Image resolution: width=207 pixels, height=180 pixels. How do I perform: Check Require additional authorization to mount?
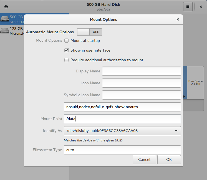point(66,60)
